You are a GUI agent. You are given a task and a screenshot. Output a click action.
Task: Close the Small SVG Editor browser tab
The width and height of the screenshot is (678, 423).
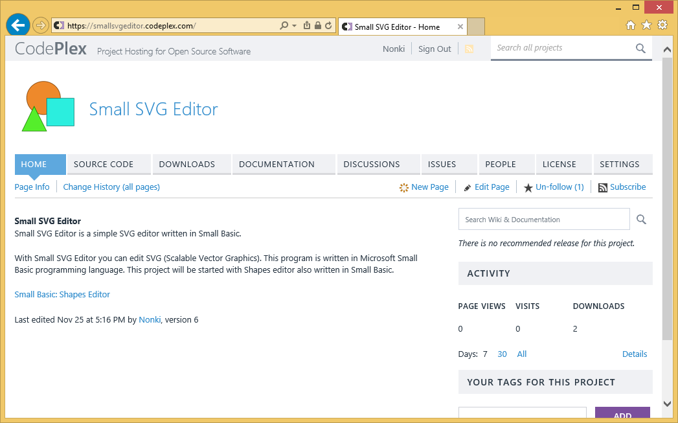pos(460,27)
